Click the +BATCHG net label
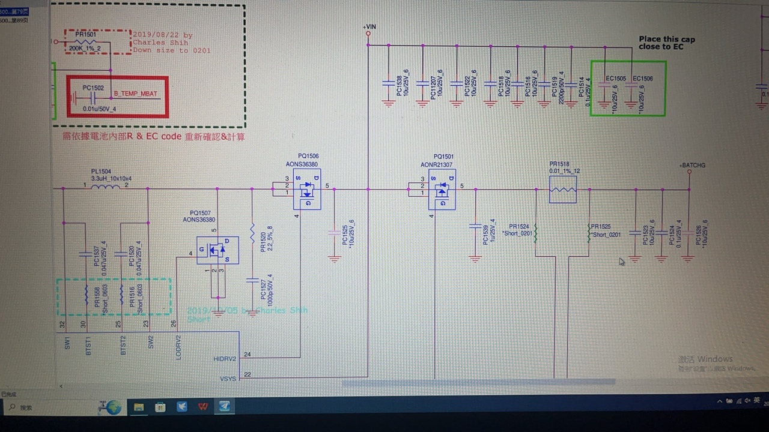 [692, 165]
